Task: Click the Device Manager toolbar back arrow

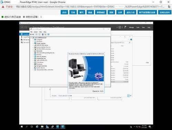Action: [x=31, y=34]
